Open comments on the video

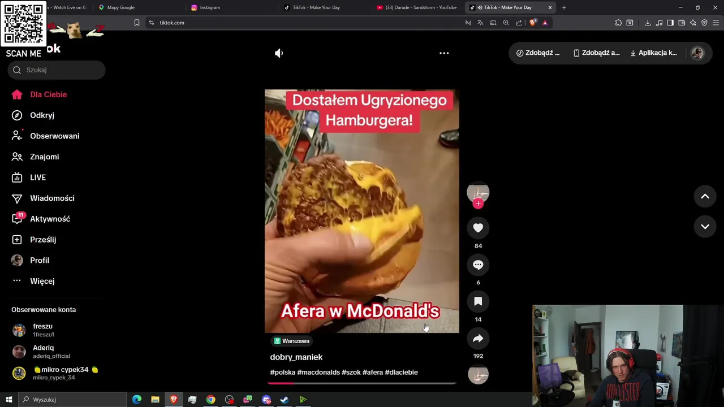(478, 265)
